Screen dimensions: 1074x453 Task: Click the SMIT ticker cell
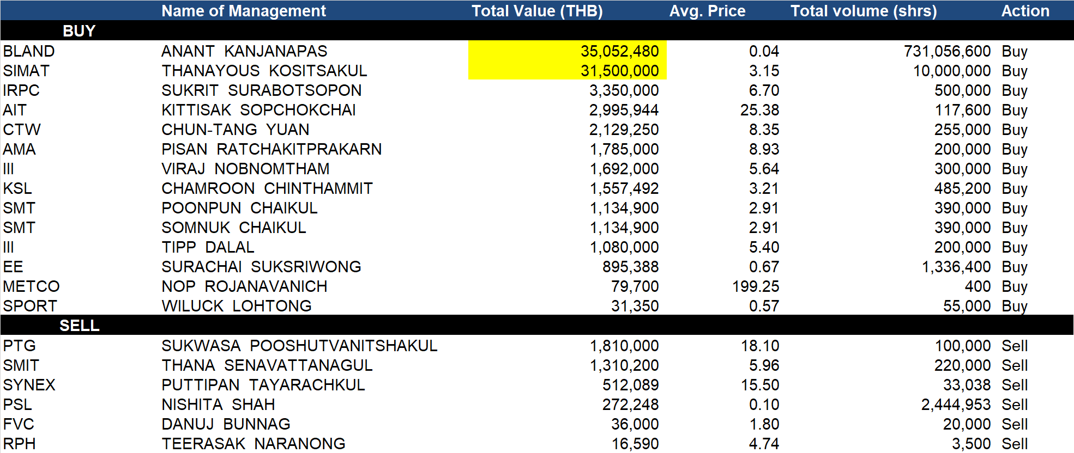click(x=21, y=365)
